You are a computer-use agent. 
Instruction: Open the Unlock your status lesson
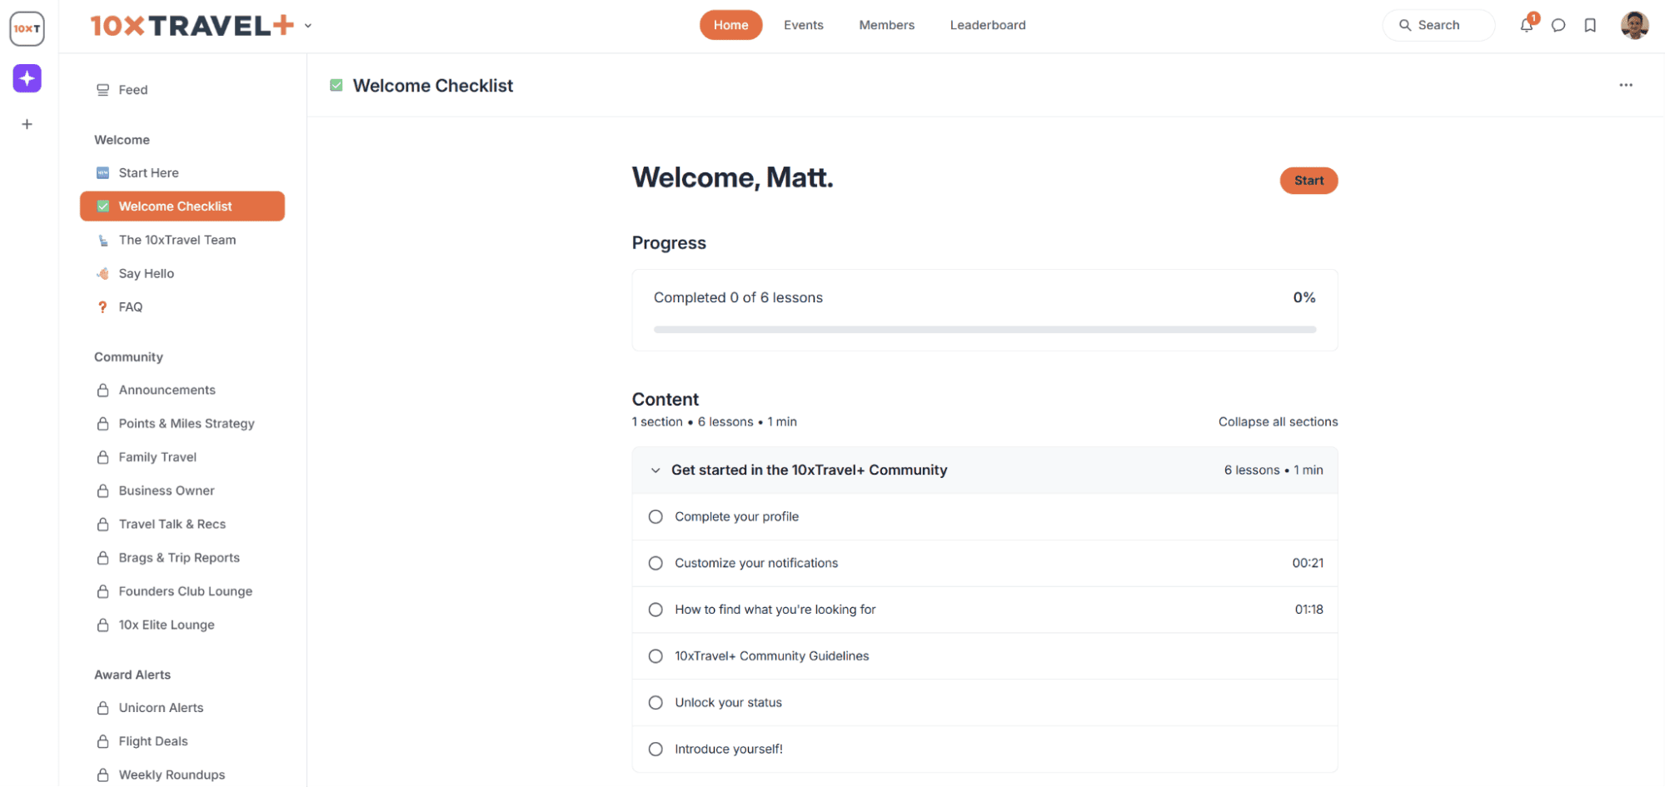point(985,703)
